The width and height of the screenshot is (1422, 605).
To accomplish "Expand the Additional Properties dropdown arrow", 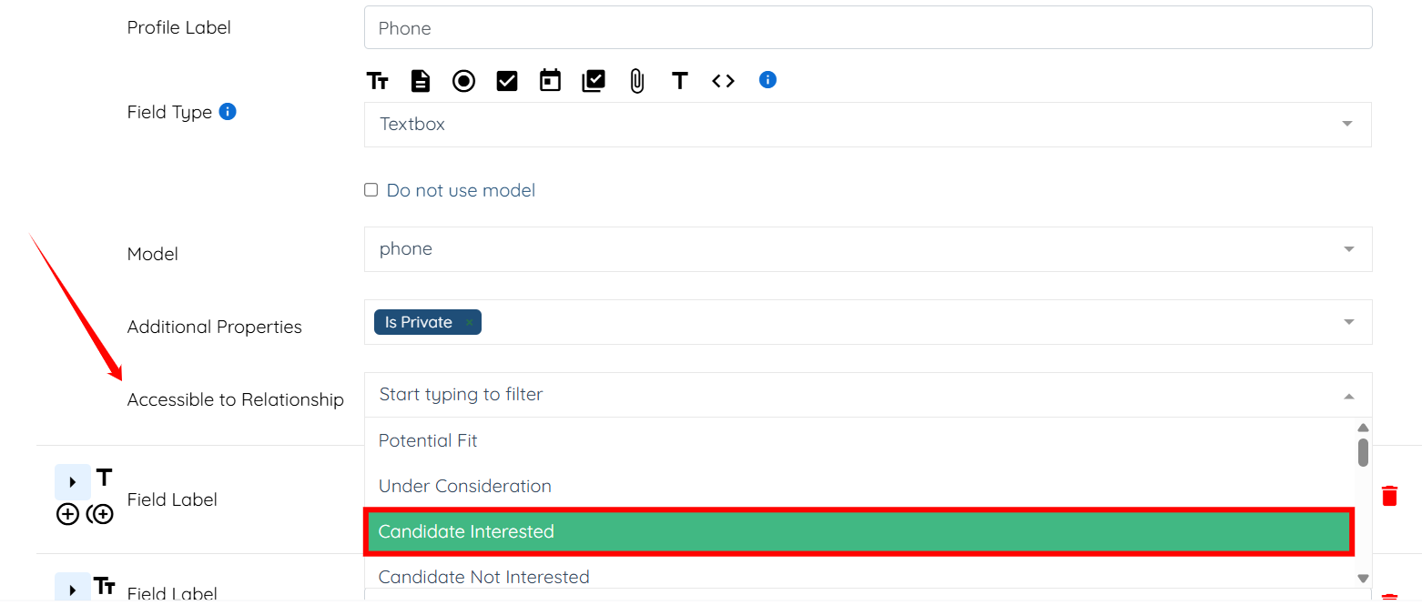I will click(1348, 322).
